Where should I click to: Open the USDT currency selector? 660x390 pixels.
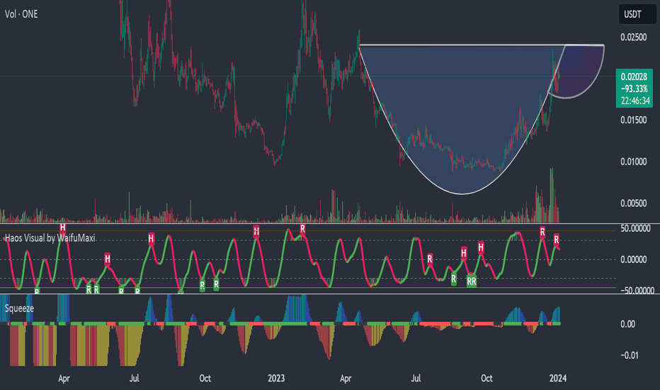(637, 14)
